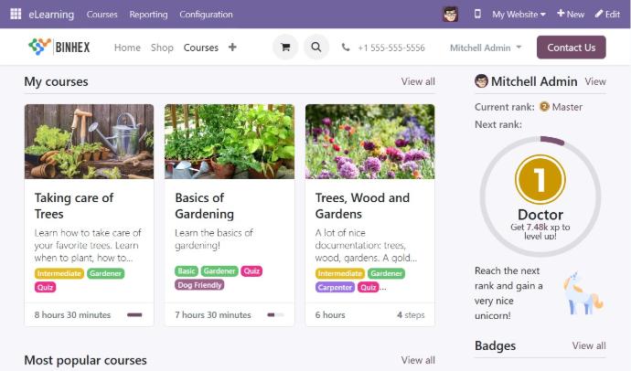This screenshot has width=631, height=371.
Task: Expand the My Website dropdown
Action: click(x=519, y=15)
